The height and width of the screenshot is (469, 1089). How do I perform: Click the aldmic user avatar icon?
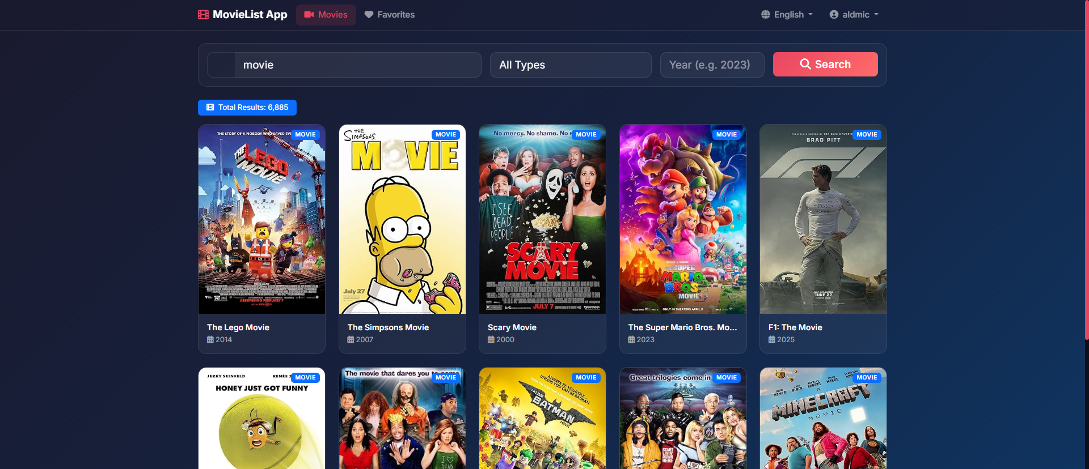point(834,15)
